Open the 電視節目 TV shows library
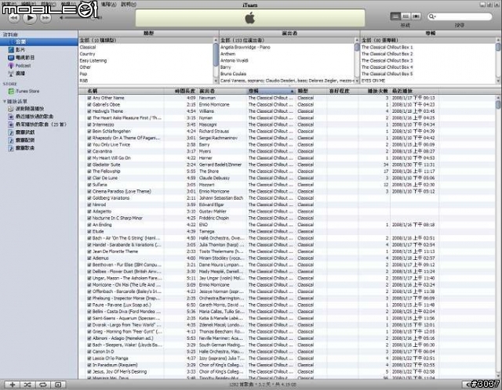 (x=38, y=57)
